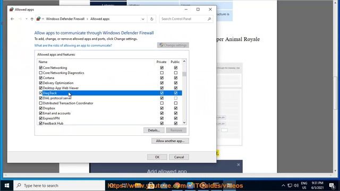Toggle Email and accounts Public checkbox

coord(176,113)
